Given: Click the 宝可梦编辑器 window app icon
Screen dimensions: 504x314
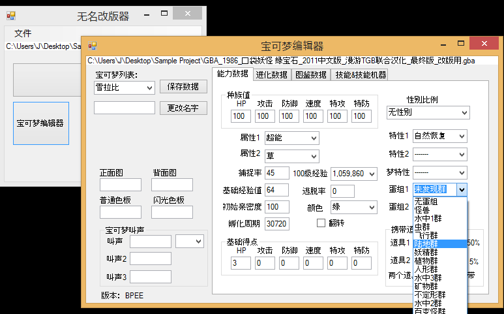Looking at the screenshot, I should click(92, 46).
